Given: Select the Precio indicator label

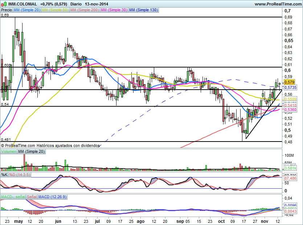Looking at the screenshot, I should pos(7,10).
